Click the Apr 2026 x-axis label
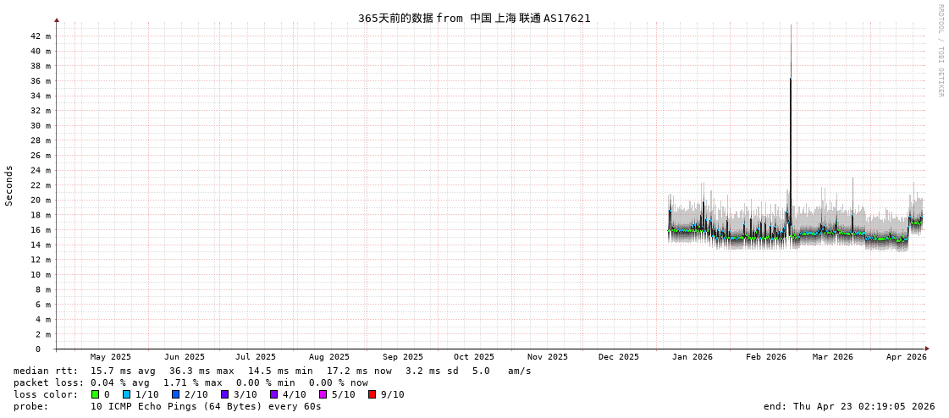Image resolution: width=949 pixels, height=418 pixels. (x=906, y=357)
